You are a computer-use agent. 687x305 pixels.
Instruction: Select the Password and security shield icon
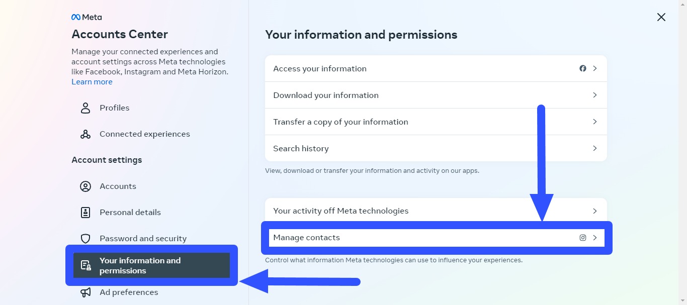pyautogui.click(x=85, y=238)
